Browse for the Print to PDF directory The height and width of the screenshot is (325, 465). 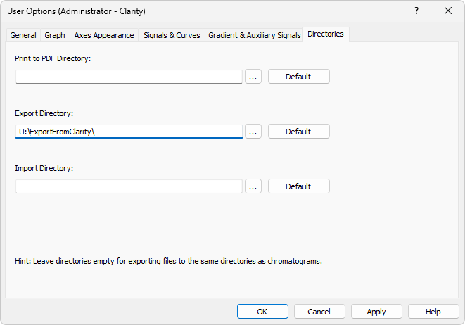pos(253,77)
